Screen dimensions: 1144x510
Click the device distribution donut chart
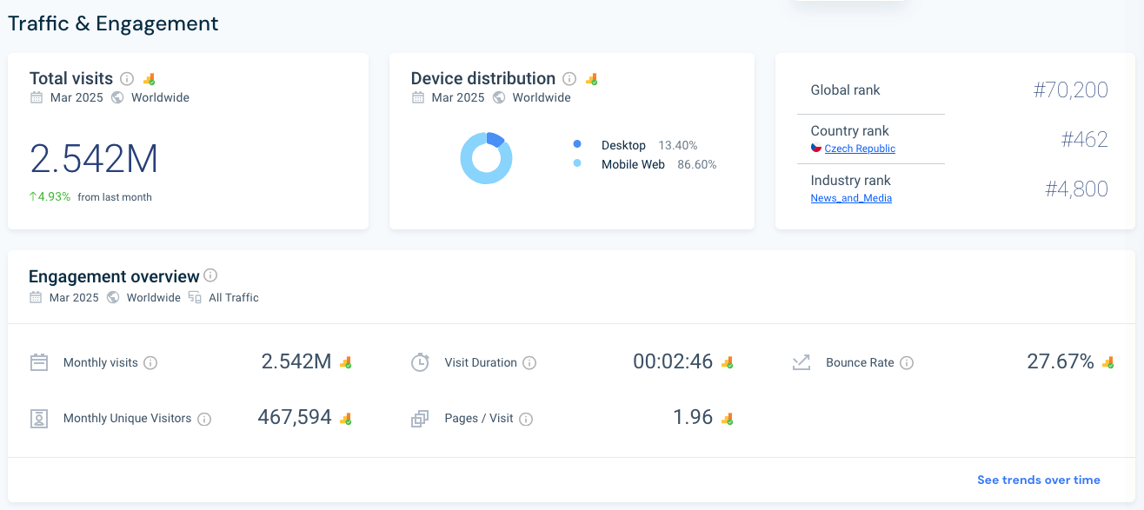tap(486, 158)
